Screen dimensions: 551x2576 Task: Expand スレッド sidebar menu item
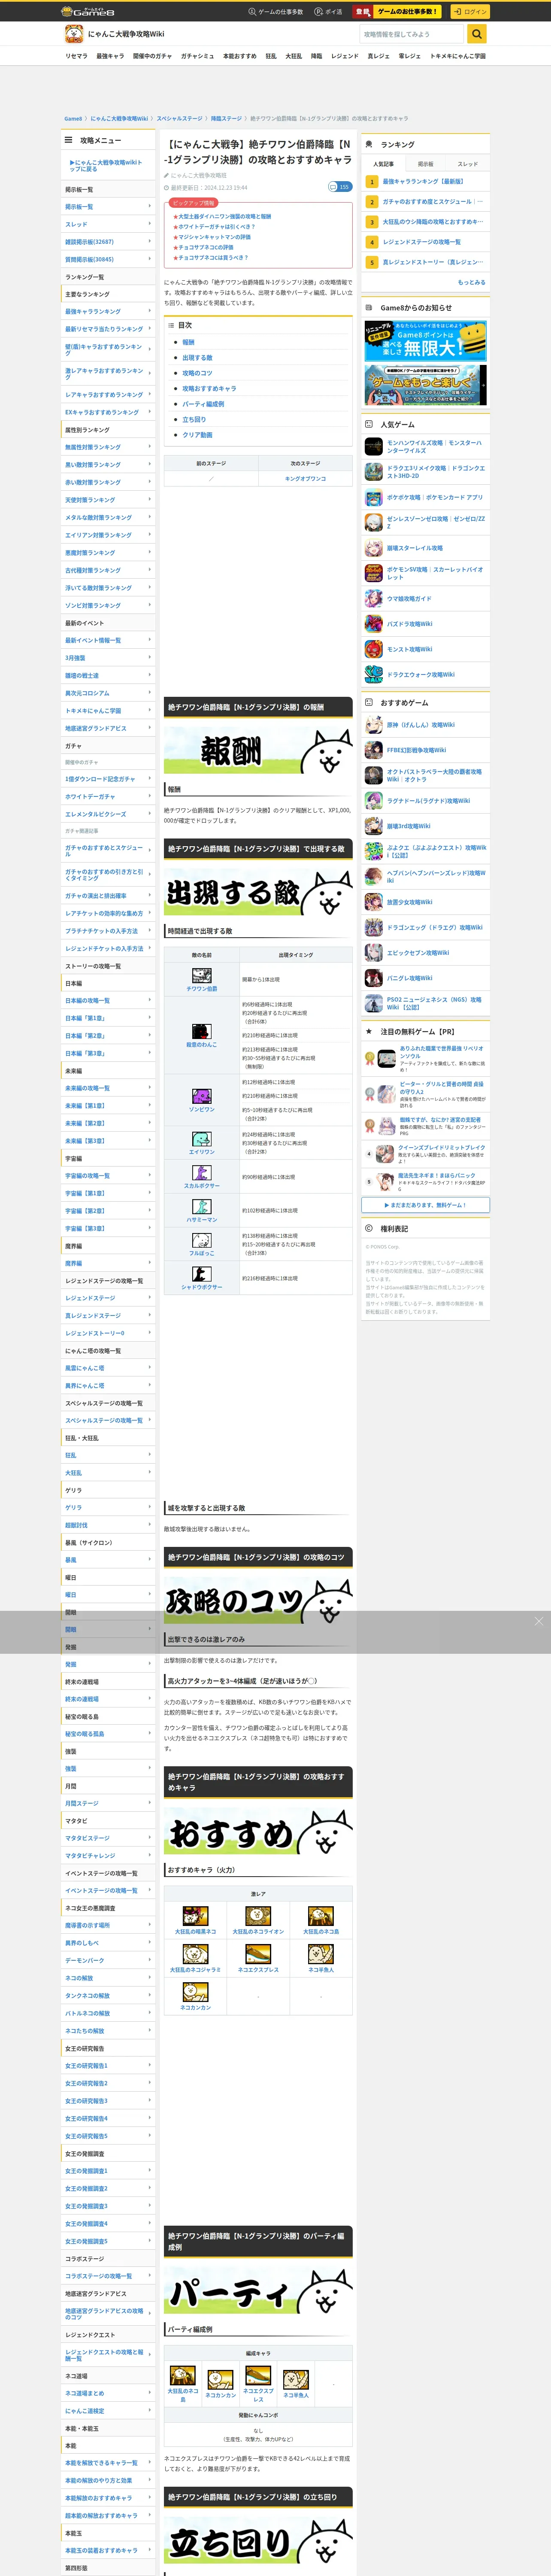[x=108, y=225]
